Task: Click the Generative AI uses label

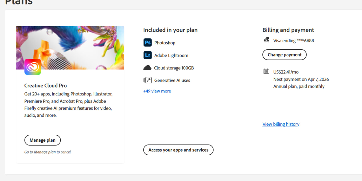Action: click(x=172, y=80)
